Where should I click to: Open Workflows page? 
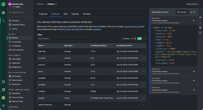[16, 94]
